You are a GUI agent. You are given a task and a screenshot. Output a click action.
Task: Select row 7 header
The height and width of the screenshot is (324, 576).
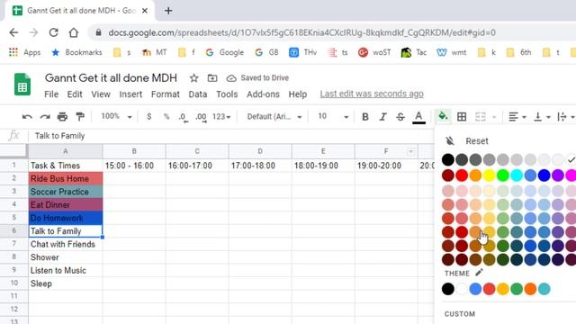pos(14,244)
